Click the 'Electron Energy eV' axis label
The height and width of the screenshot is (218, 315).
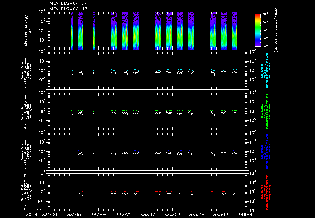coord(27,31)
